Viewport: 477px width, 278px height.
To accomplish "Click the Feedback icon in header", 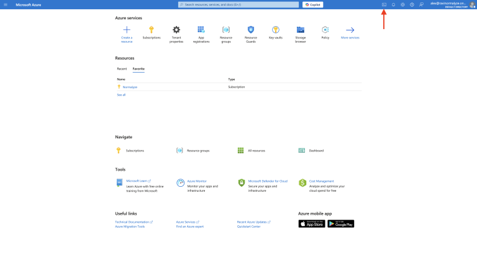I will click(421, 4).
